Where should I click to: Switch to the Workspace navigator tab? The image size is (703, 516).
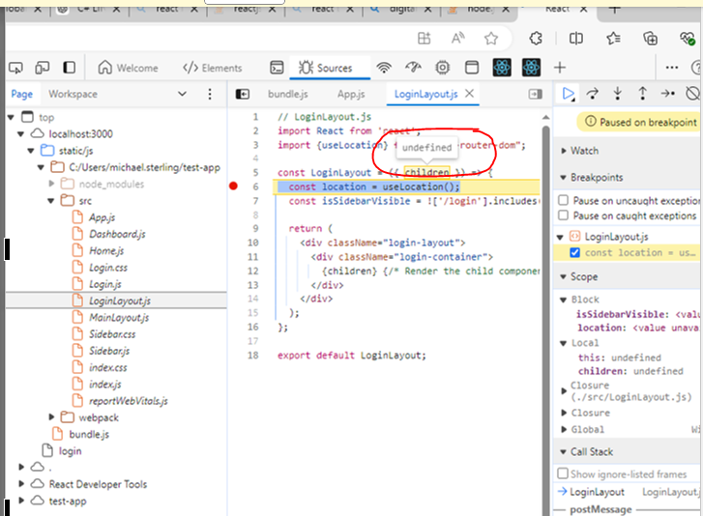click(x=73, y=94)
